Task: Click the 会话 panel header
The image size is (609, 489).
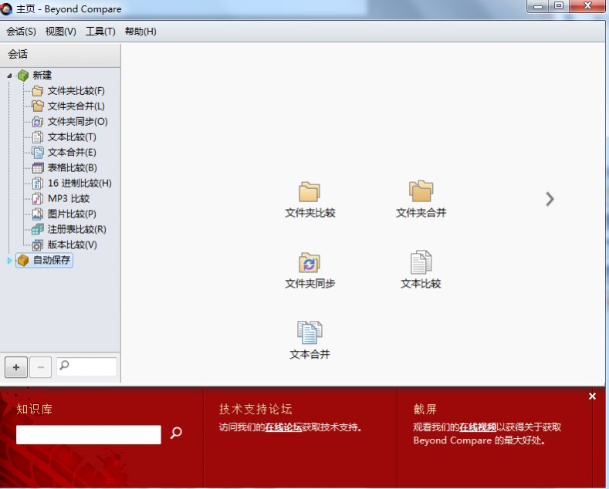Action: point(60,55)
